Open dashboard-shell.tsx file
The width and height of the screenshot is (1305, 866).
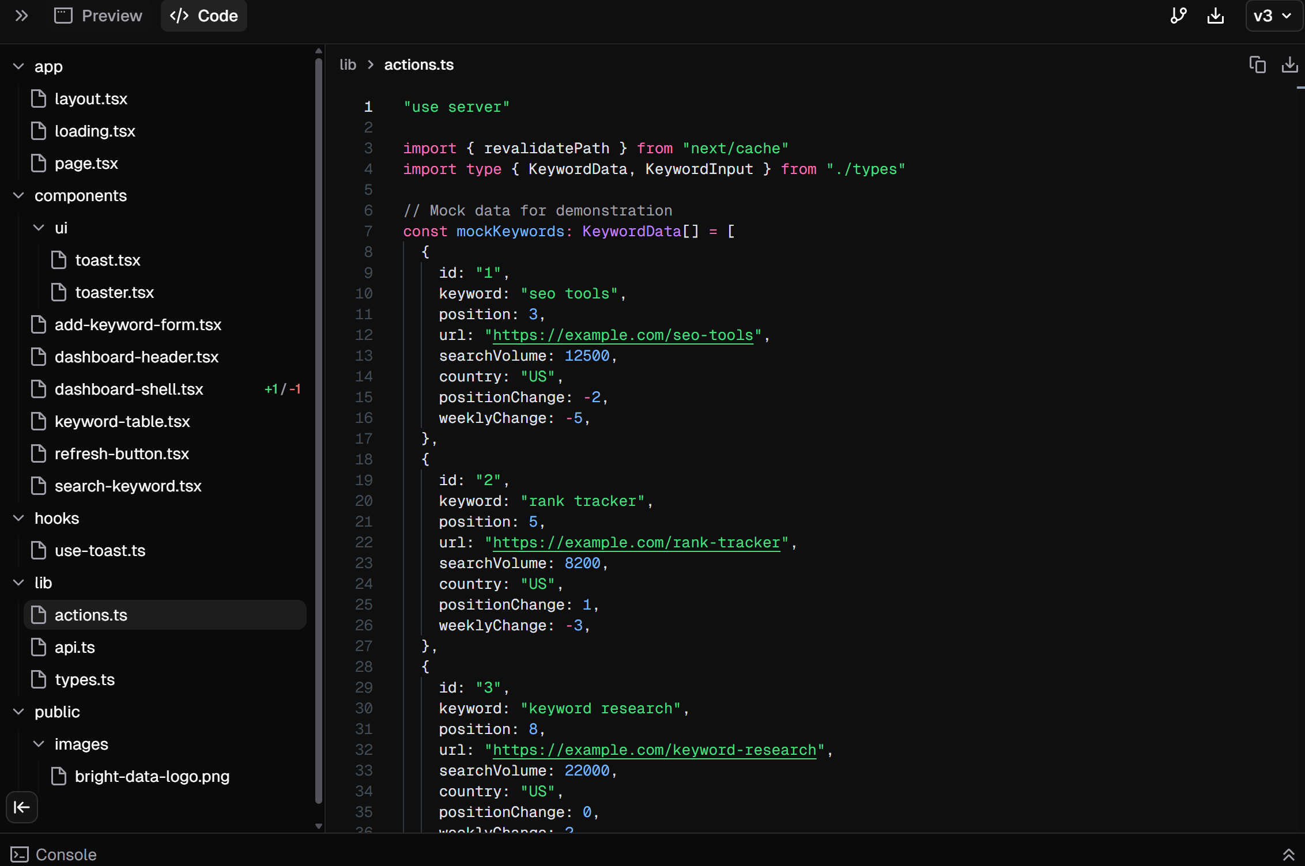[165, 389]
